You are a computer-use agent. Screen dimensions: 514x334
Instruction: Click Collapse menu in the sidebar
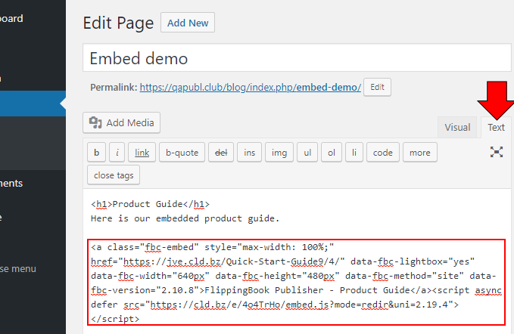coord(18,269)
